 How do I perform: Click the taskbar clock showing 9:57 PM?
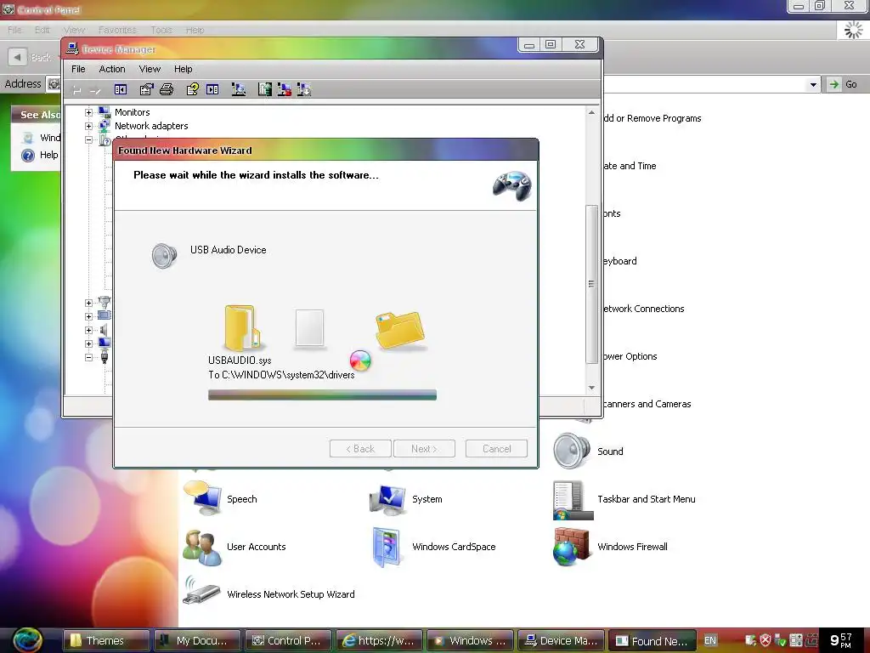(840, 640)
